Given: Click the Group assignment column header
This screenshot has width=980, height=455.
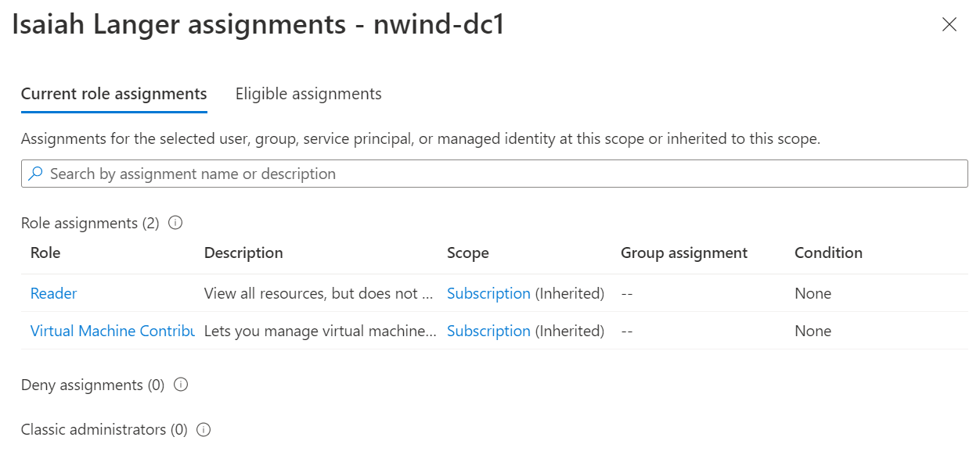Looking at the screenshot, I should 684,253.
